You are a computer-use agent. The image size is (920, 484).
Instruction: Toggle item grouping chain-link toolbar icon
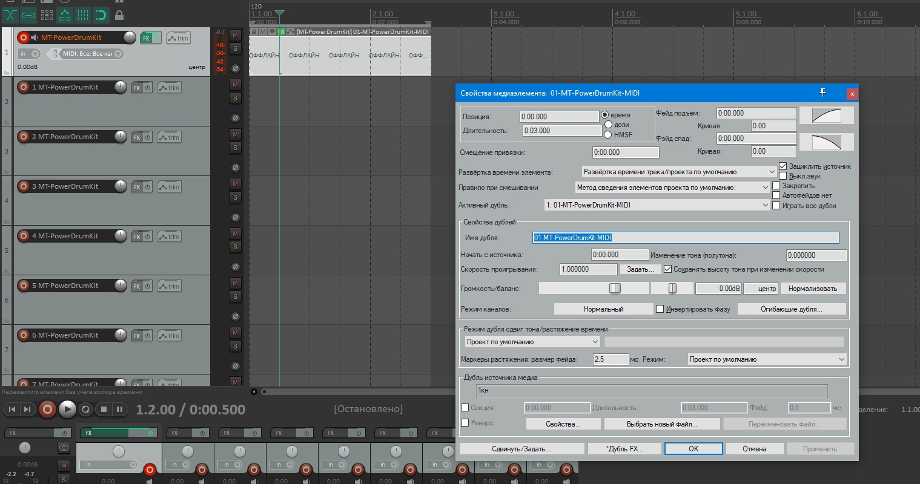click(28, 15)
